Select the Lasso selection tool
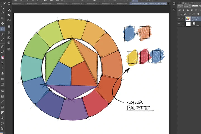 tap(2, 29)
